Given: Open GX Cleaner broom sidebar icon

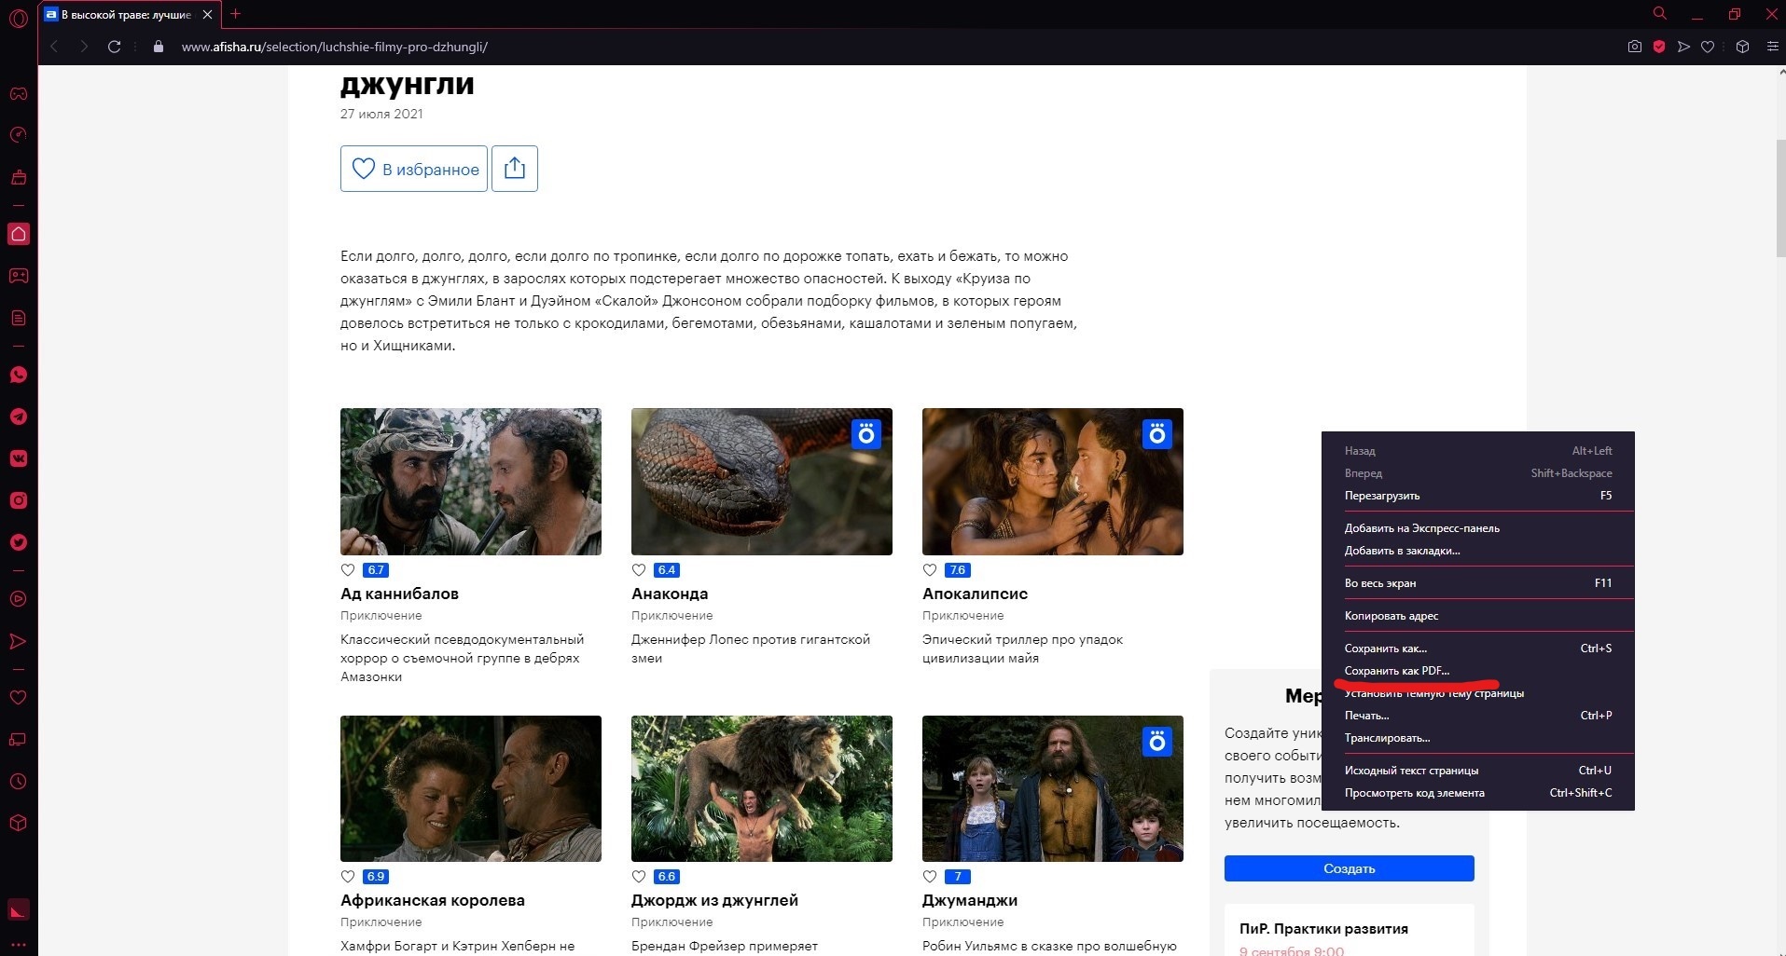Looking at the screenshot, I should pyautogui.click(x=19, y=177).
